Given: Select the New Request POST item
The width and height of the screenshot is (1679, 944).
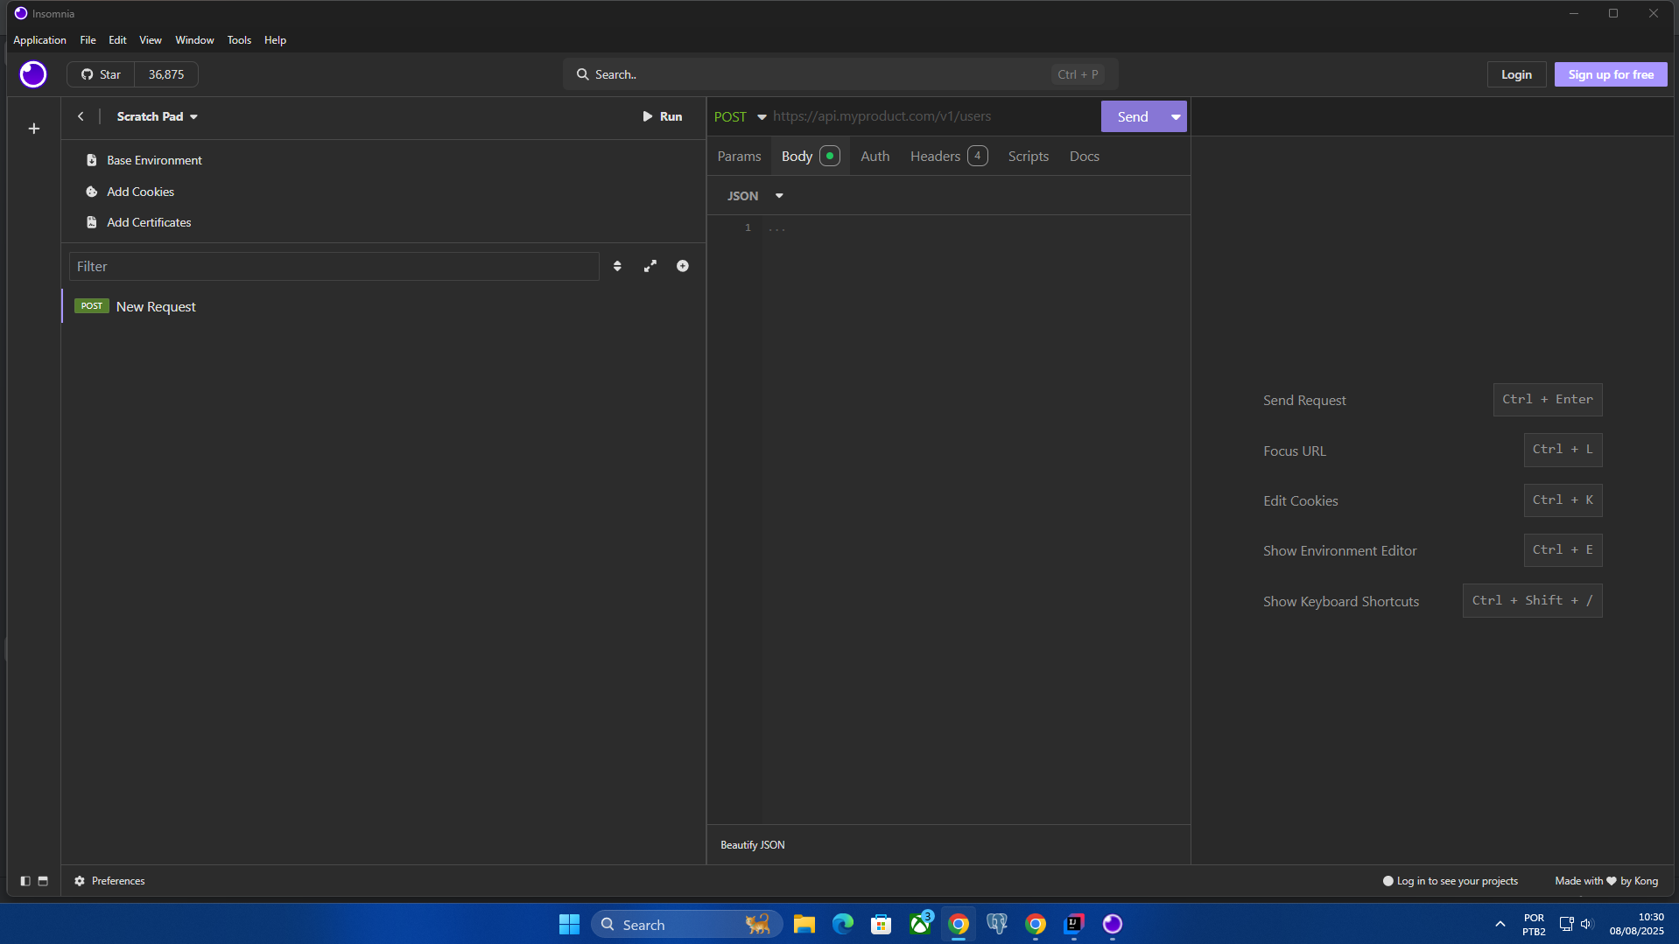Looking at the screenshot, I should pyautogui.click(x=383, y=306).
